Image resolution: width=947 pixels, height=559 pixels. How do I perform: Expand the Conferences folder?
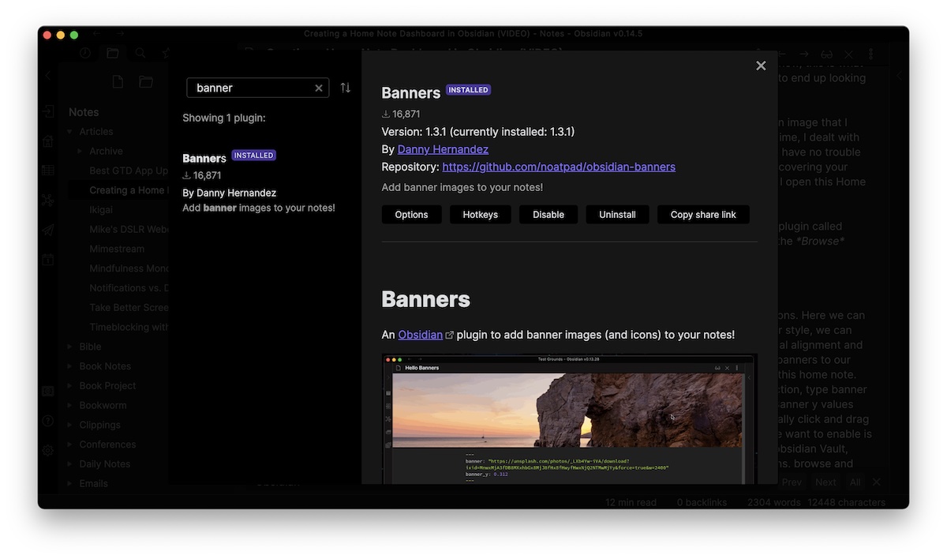[69, 445]
